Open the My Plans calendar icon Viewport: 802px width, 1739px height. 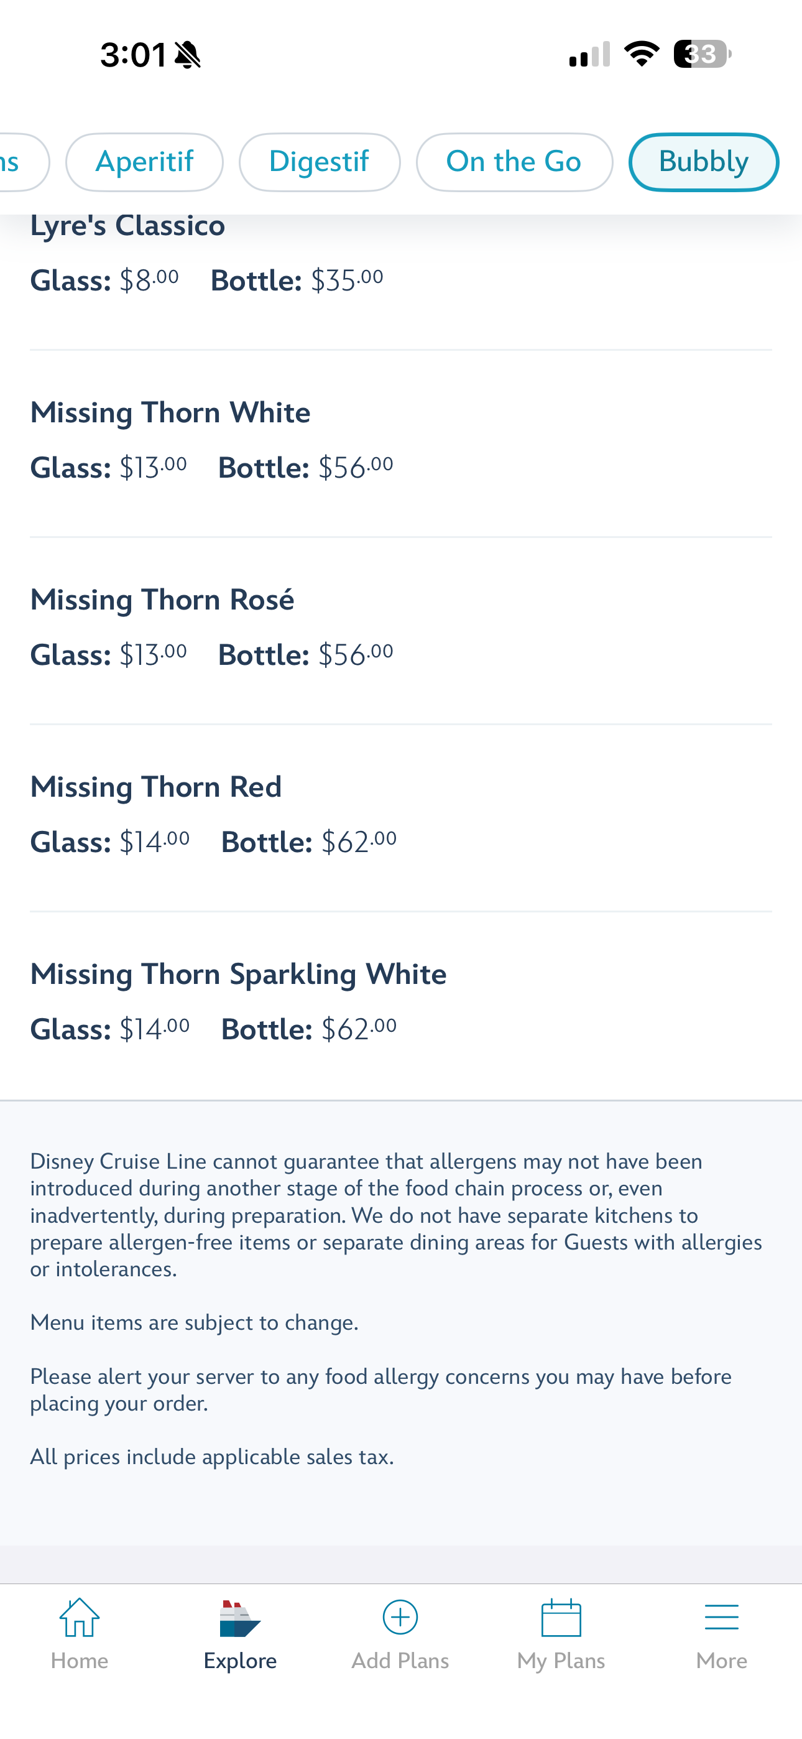coord(561,1618)
